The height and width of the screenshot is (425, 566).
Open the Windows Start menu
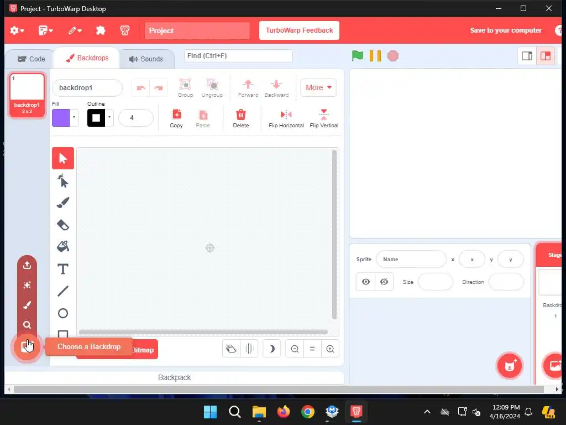tap(210, 412)
